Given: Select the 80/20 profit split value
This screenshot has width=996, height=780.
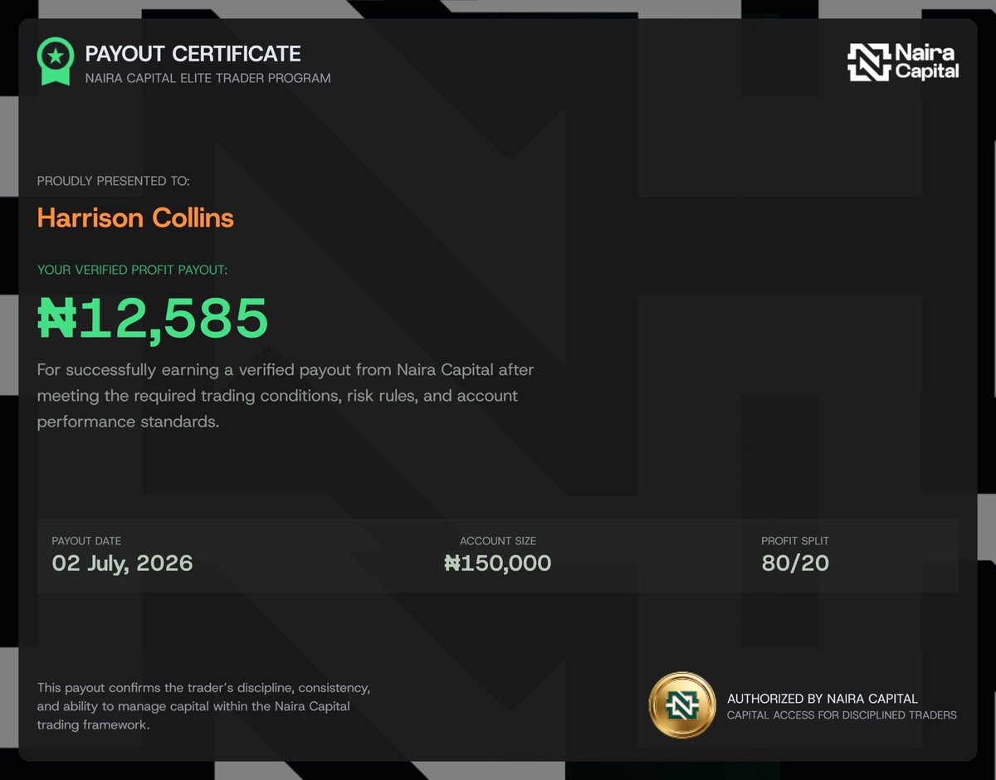Looking at the screenshot, I should [x=795, y=563].
